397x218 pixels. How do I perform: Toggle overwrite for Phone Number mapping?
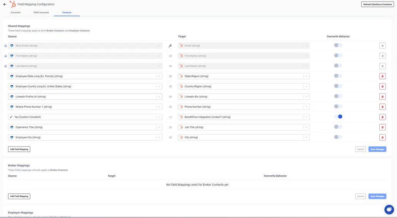338,107
